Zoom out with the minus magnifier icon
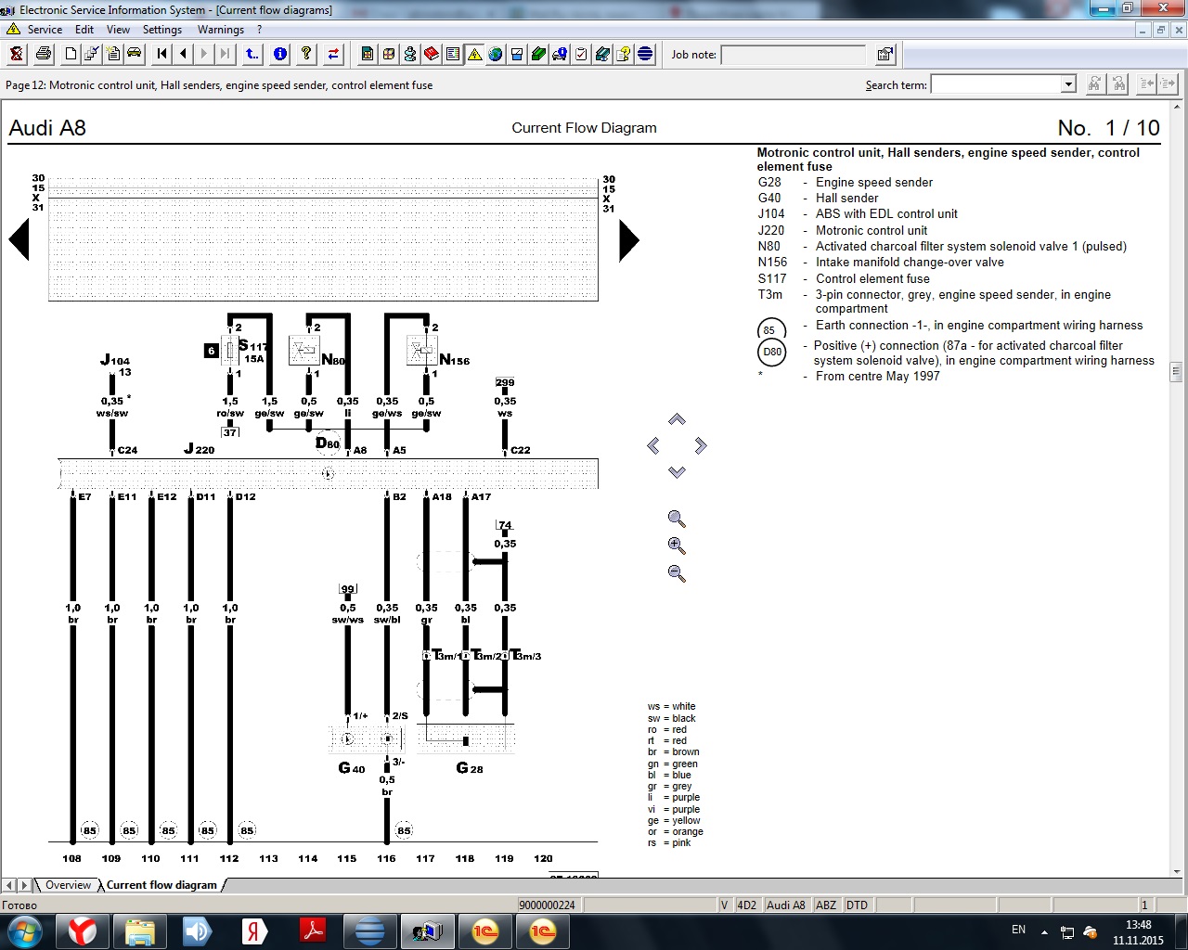 coord(677,573)
